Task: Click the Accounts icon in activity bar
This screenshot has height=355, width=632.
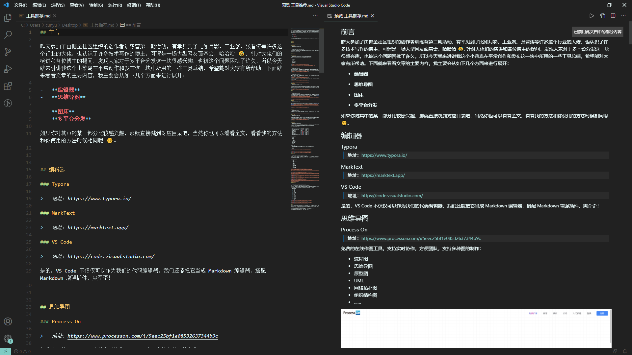Action: point(8,321)
